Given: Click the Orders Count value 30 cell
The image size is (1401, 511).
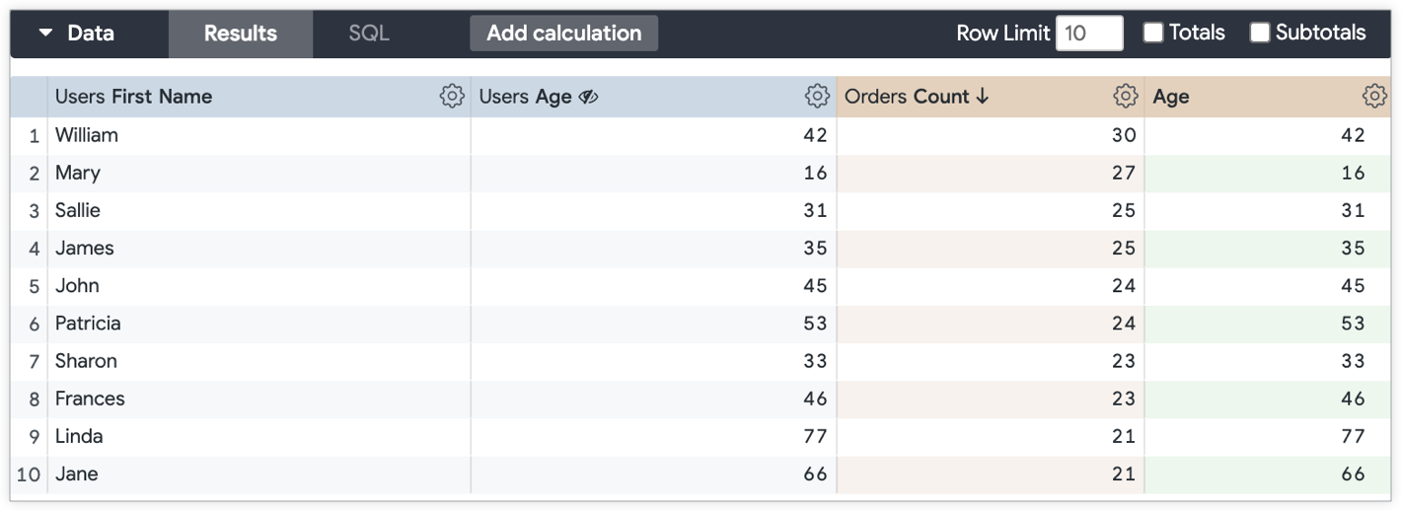Looking at the screenshot, I should pos(1123,135).
